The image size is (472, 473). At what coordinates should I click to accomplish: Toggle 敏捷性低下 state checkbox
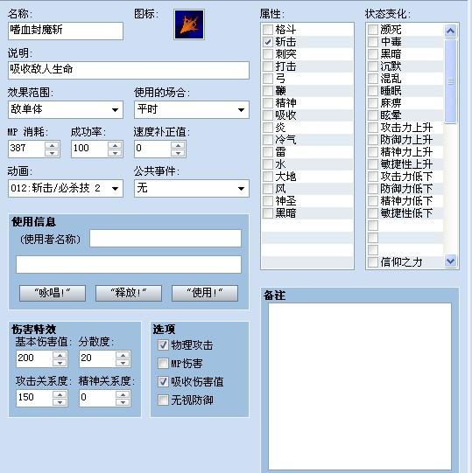373,213
